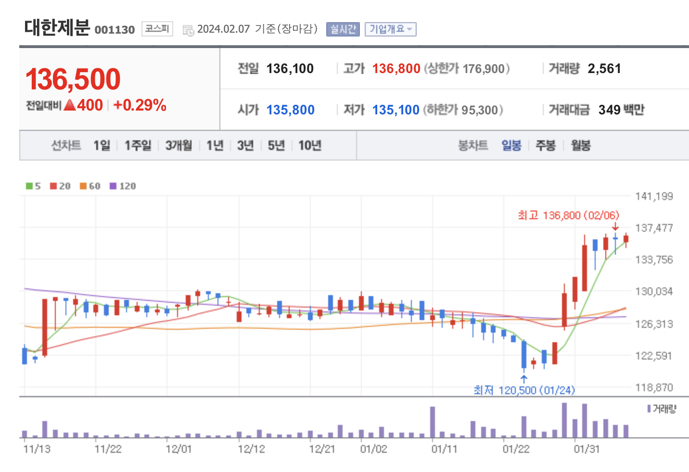The image size is (689, 472).
Task: Click the 코스피 market badge
Action: (157, 29)
